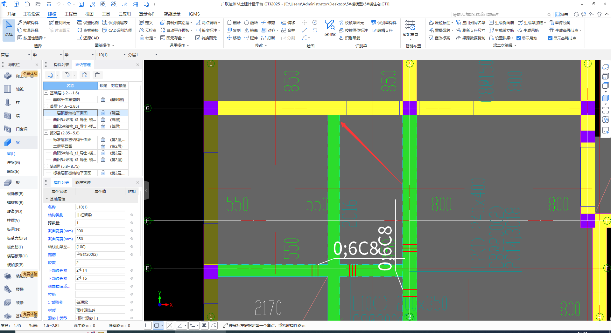Click 打断 break tool
611x333 pixels.
pos(268,38)
